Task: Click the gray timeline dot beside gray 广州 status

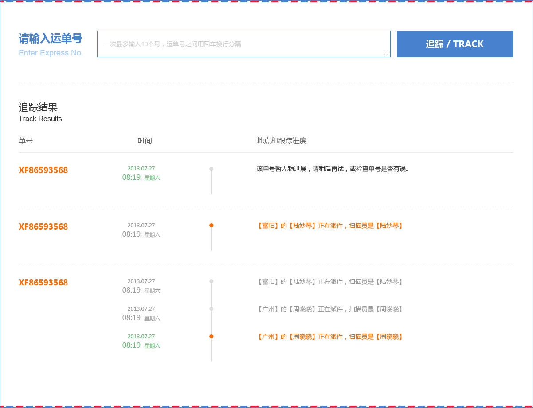Action: [212, 309]
